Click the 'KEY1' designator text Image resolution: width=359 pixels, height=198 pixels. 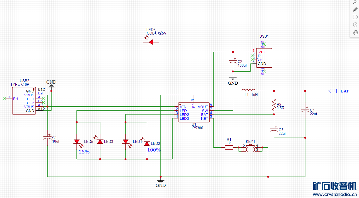(x=250, y=141)
